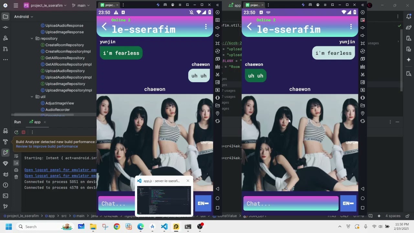Open chat overflow menu in left emulator
414x233 pixels.
click(206, 27)
